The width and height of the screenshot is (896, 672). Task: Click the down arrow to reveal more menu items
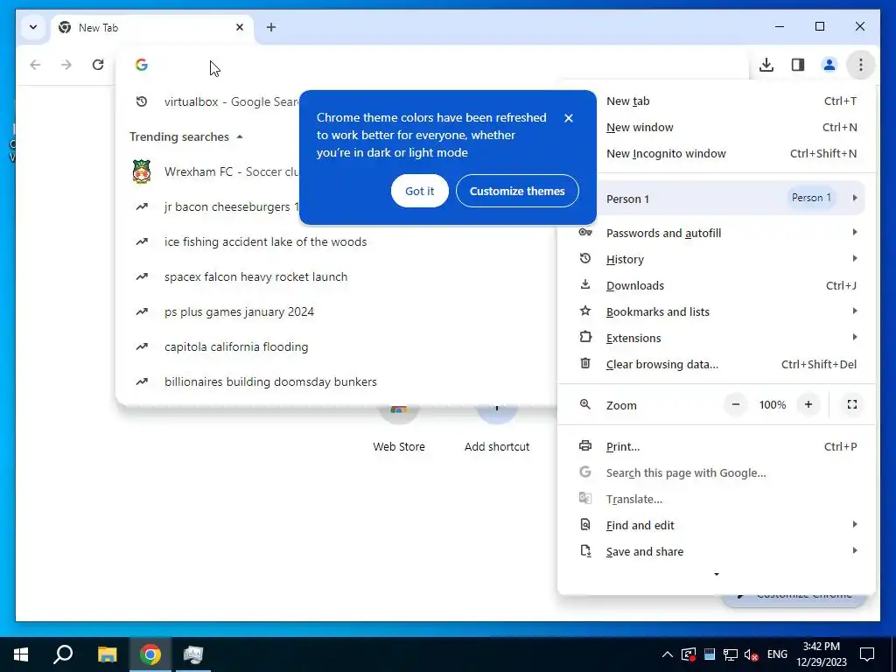717,574
